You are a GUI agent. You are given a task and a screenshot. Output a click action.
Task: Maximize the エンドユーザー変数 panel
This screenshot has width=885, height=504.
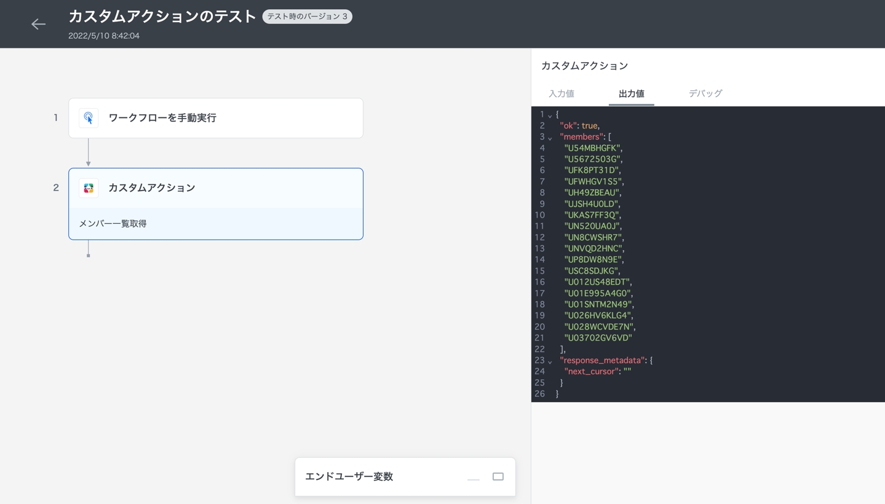click(498, 477)
